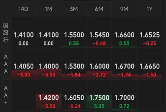166x112 pixels.
Task: Select the AAA+ 9M rate 1.7000
Action: coord(124,98)
